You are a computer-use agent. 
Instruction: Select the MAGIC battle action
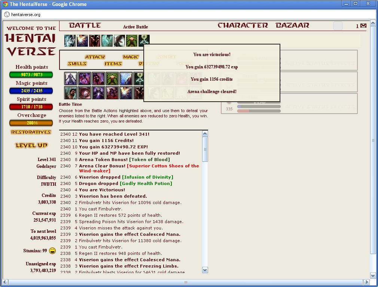[x=131, y=57]
